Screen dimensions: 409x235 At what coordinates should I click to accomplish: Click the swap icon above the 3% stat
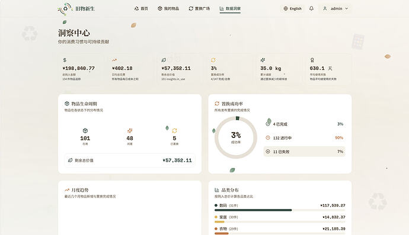click(x=213, y=60)
